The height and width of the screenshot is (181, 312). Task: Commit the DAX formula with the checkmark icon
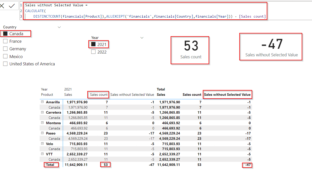(x=12, y=5)
